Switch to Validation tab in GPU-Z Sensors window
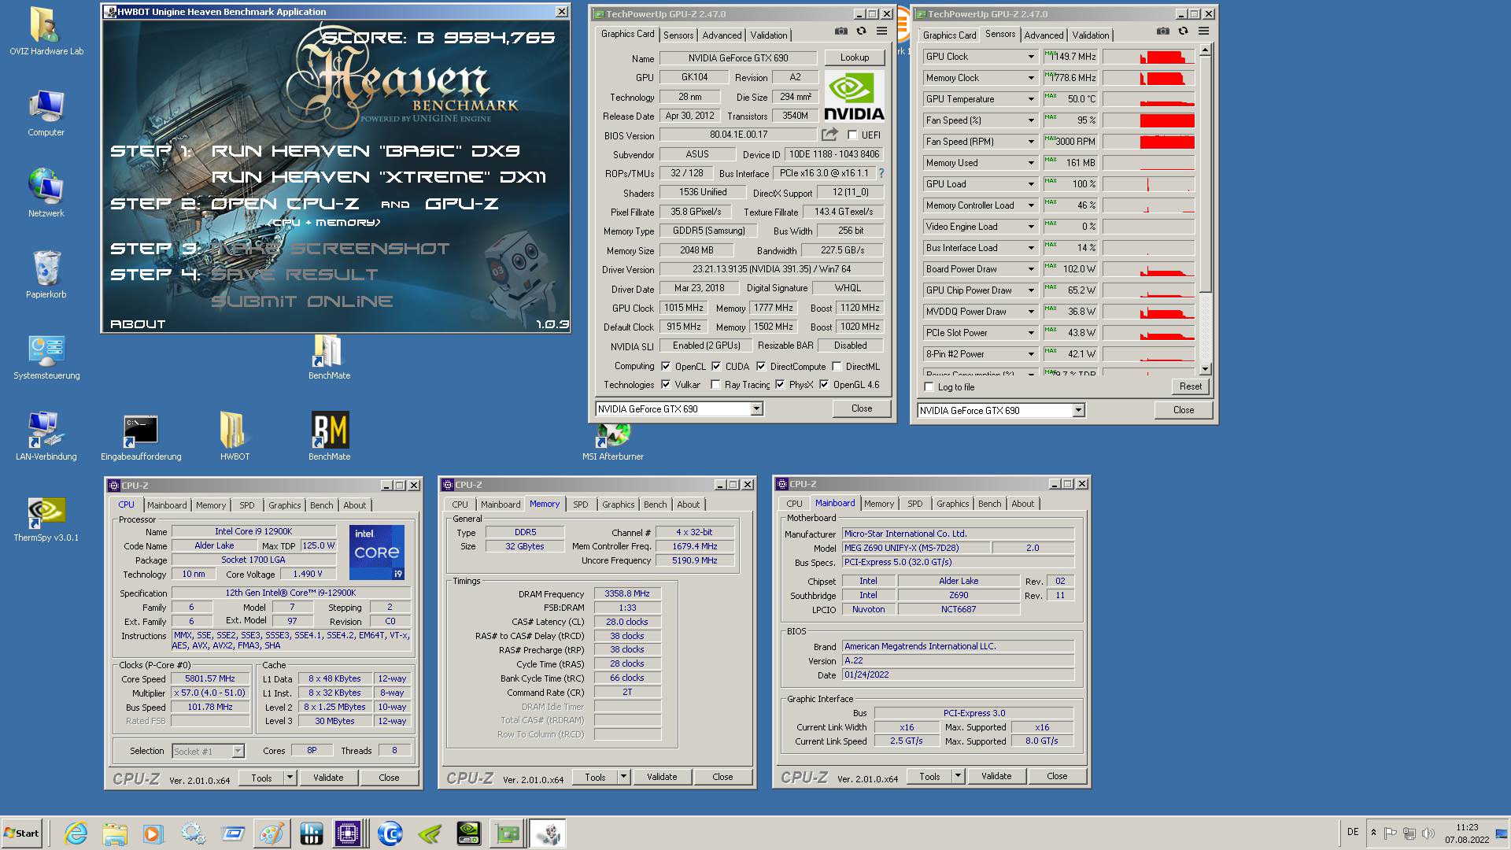This screenshot has height=850, width=1511. click(x=1091, y=35)
